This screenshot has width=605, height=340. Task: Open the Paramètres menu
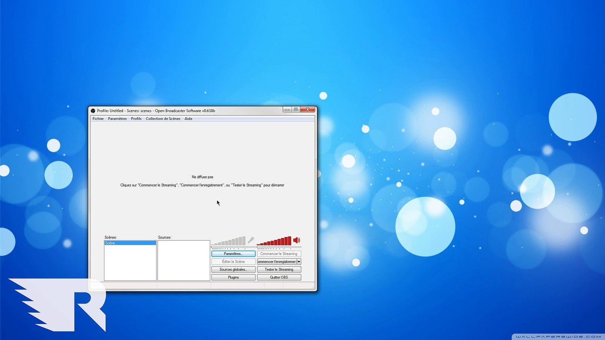(x=117, y=119)
